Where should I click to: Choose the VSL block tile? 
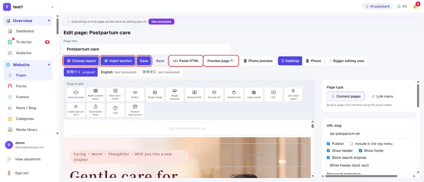click(x=274, y=94)
